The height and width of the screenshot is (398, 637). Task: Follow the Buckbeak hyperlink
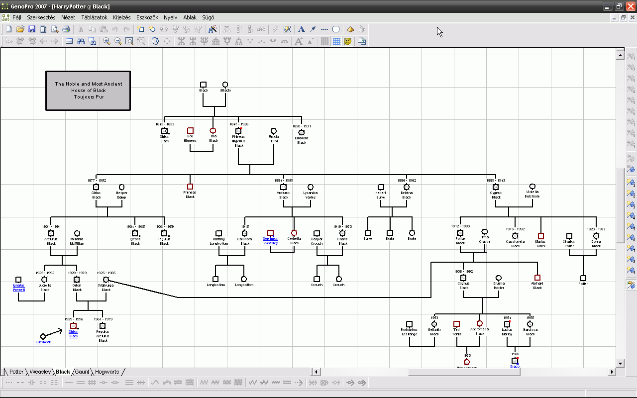(43, 342)
